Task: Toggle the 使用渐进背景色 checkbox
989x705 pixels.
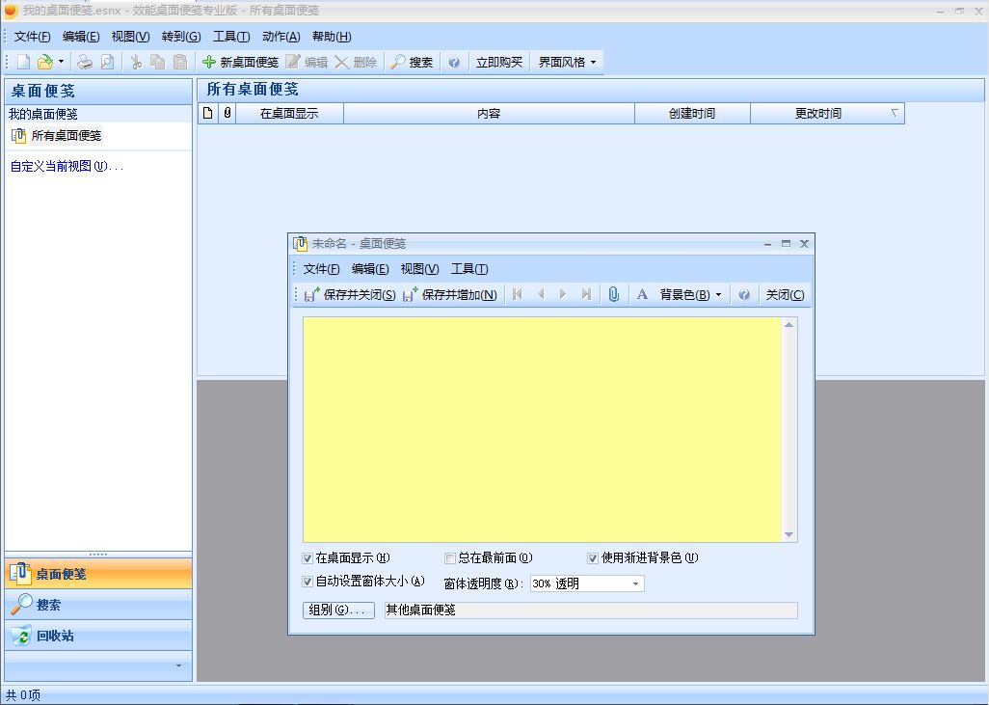Action: click(x=592, y=558)
